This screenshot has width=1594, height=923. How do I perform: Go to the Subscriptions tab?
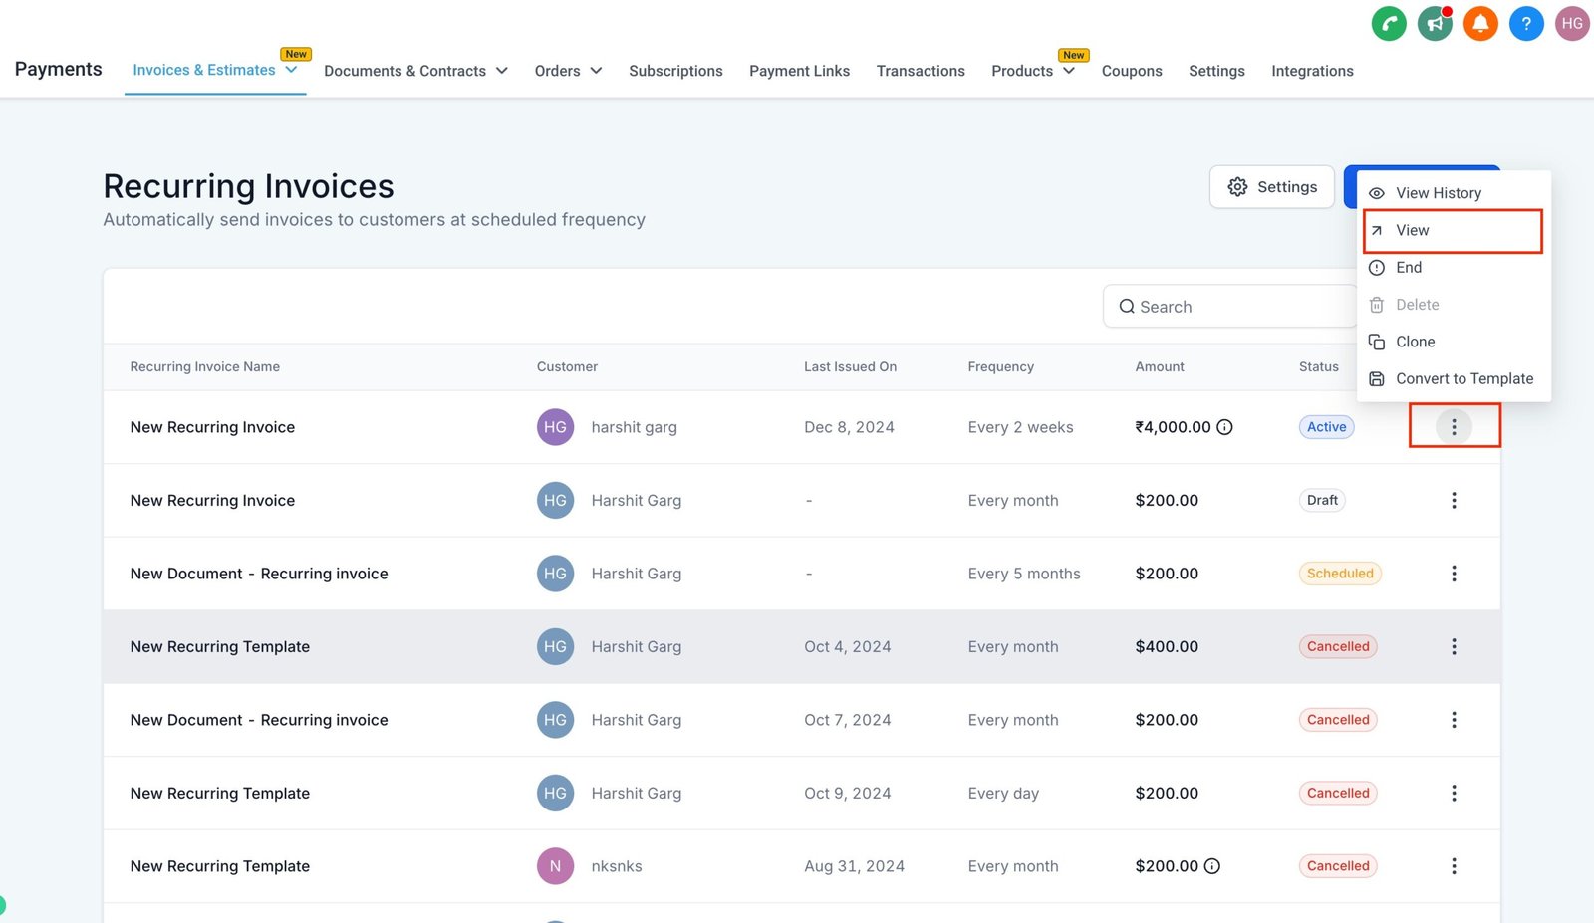point(675,71)
